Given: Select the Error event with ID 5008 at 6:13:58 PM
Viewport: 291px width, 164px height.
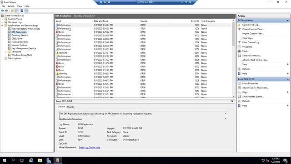Looking at the screenshot, I should (x=143, y=63).
